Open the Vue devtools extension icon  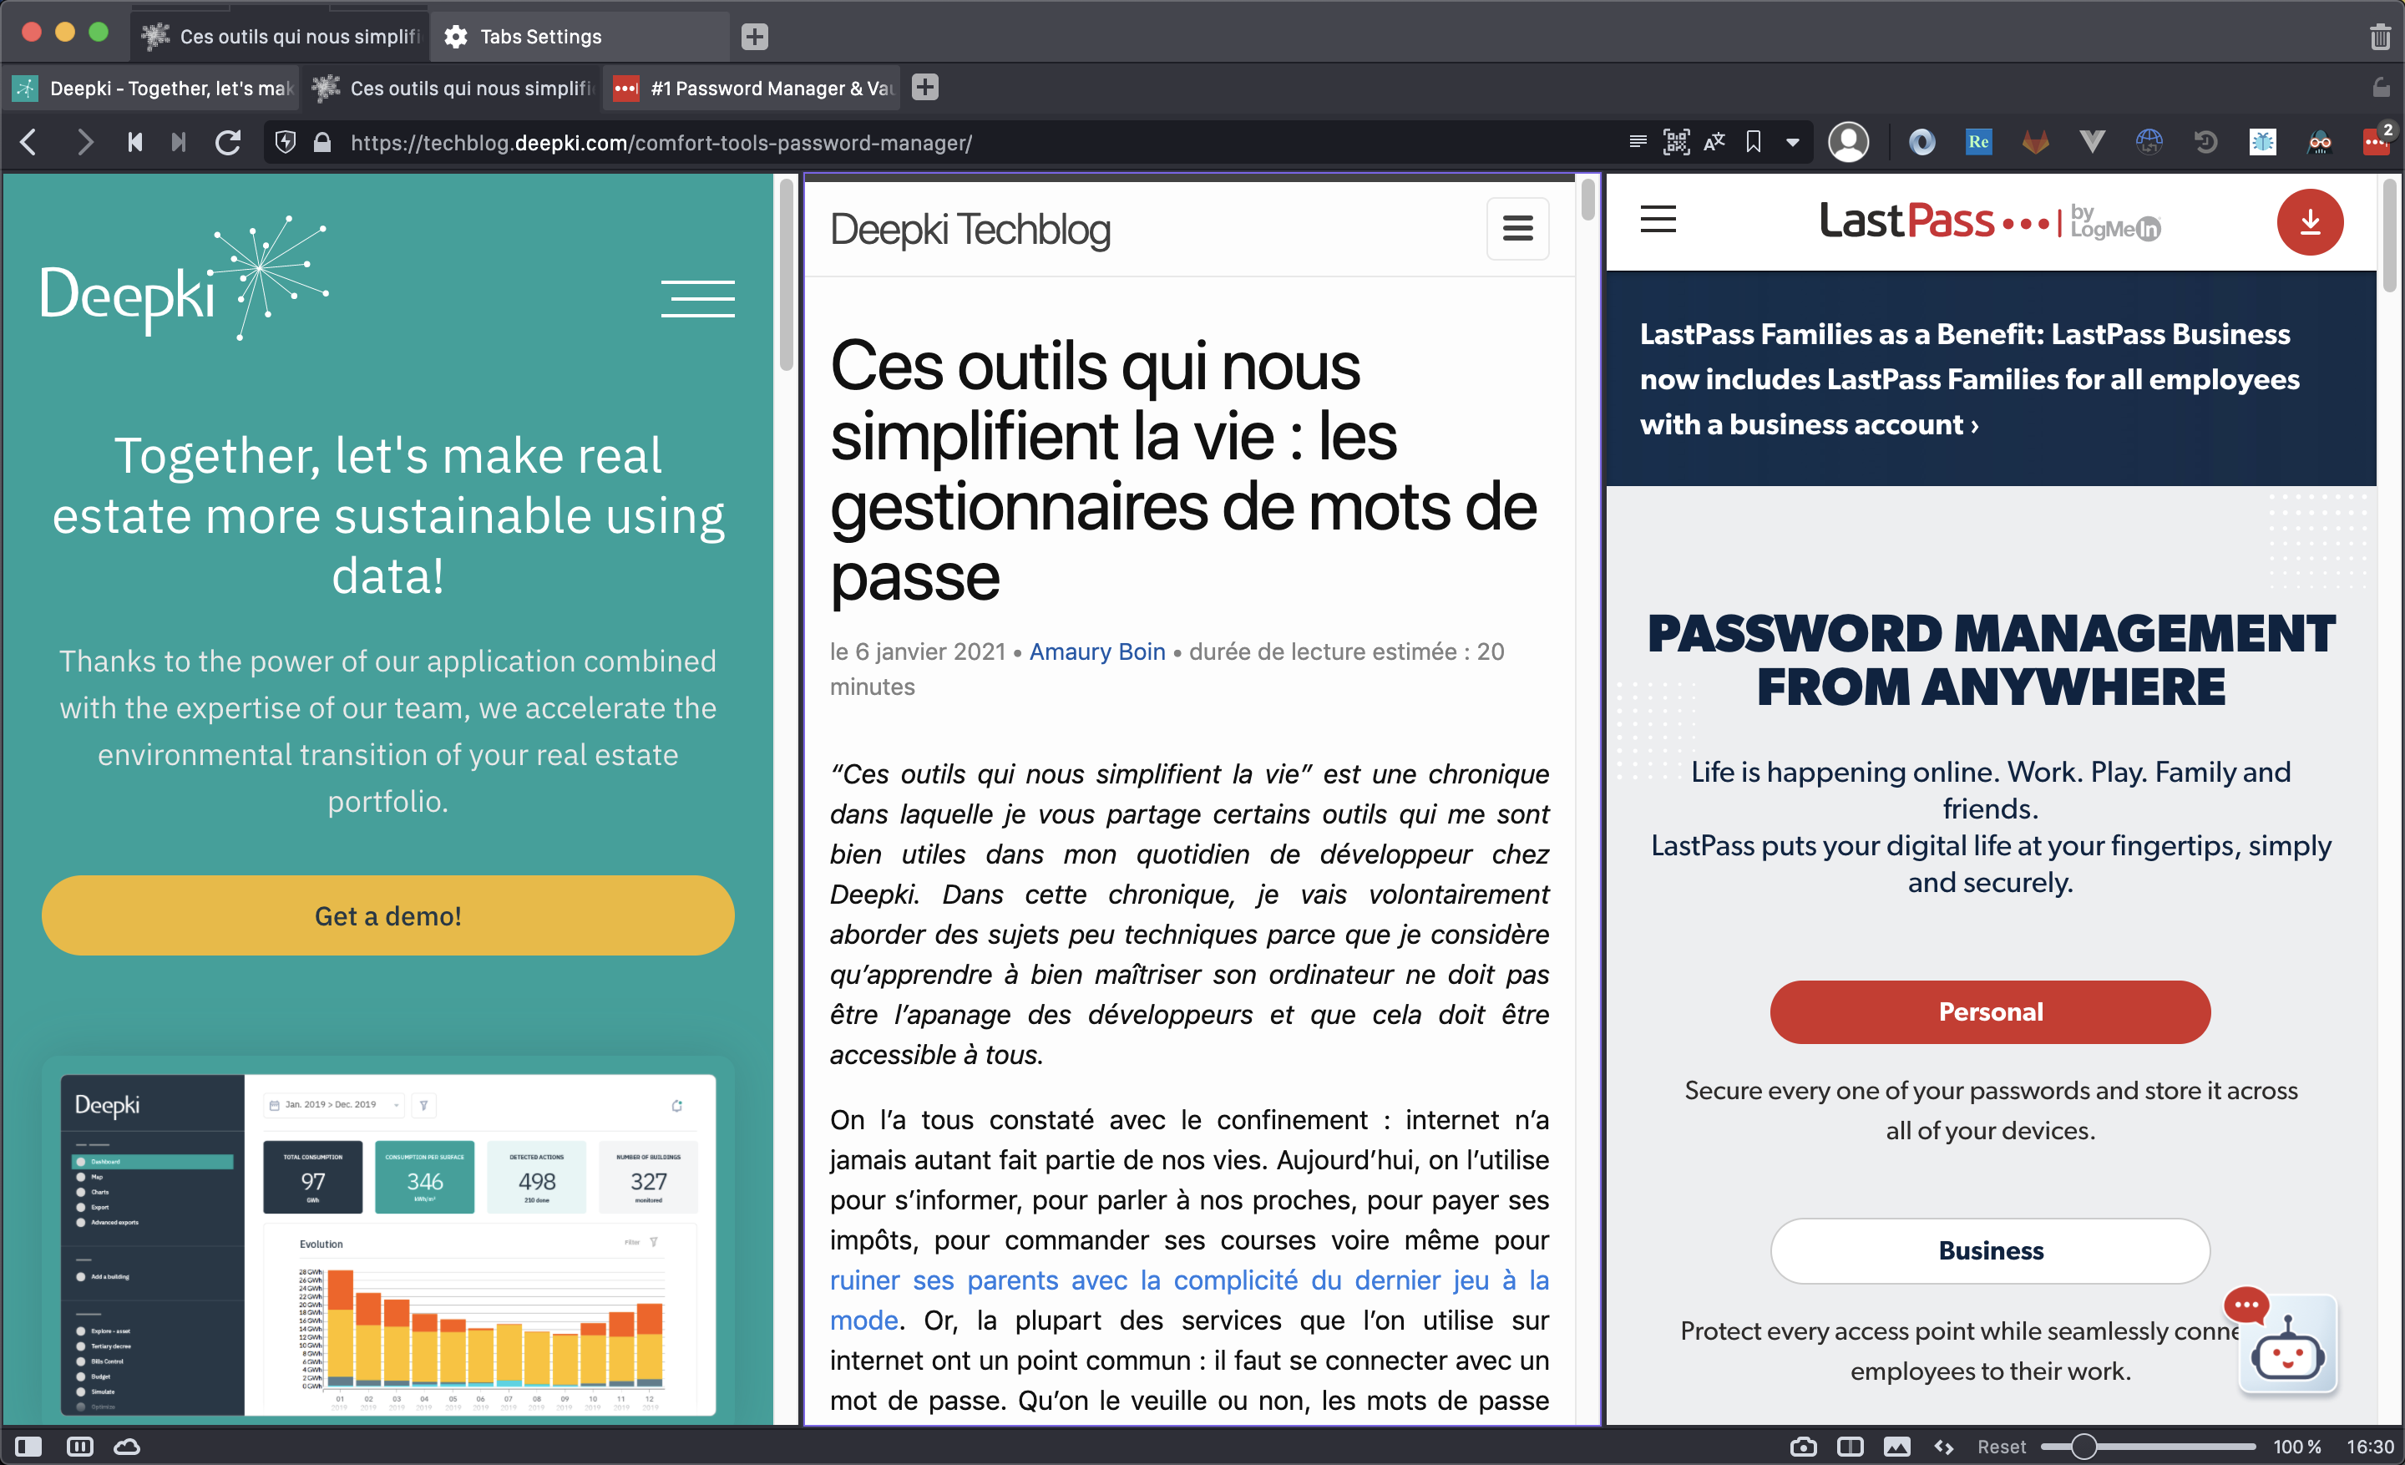coord(2092,143)
